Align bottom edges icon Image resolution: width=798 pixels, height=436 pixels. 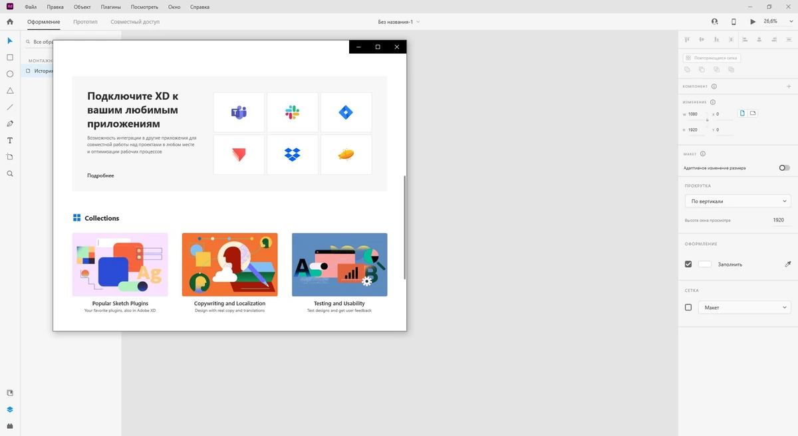[x=716, y=40]
